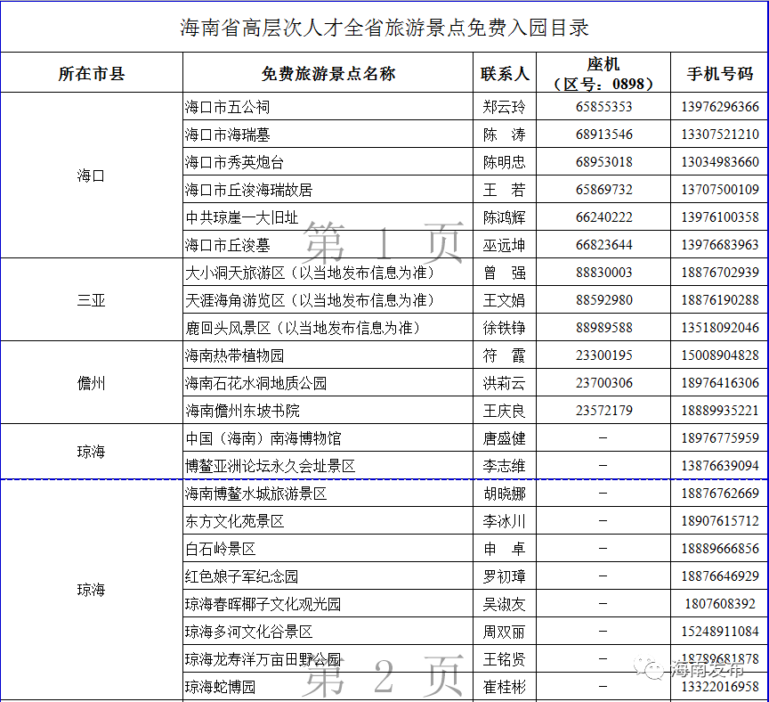Select mobile number 13307521210

pyautogui.click(x=719, y=134)
